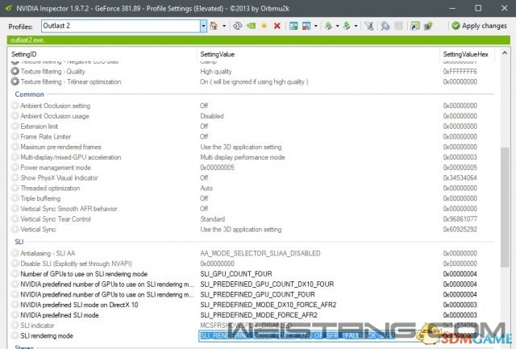Screen dimensions: 516x349
Task: Click the home profile icon
Action: [x=214, y=26]
